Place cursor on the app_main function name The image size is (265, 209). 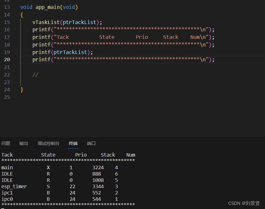click(x=47, y=7)
